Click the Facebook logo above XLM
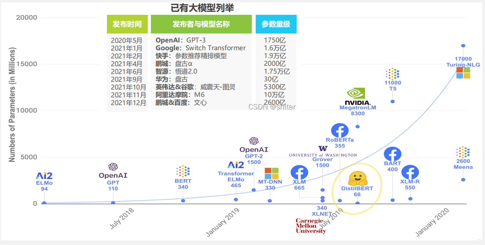The image size is (485, 245). 299,172
